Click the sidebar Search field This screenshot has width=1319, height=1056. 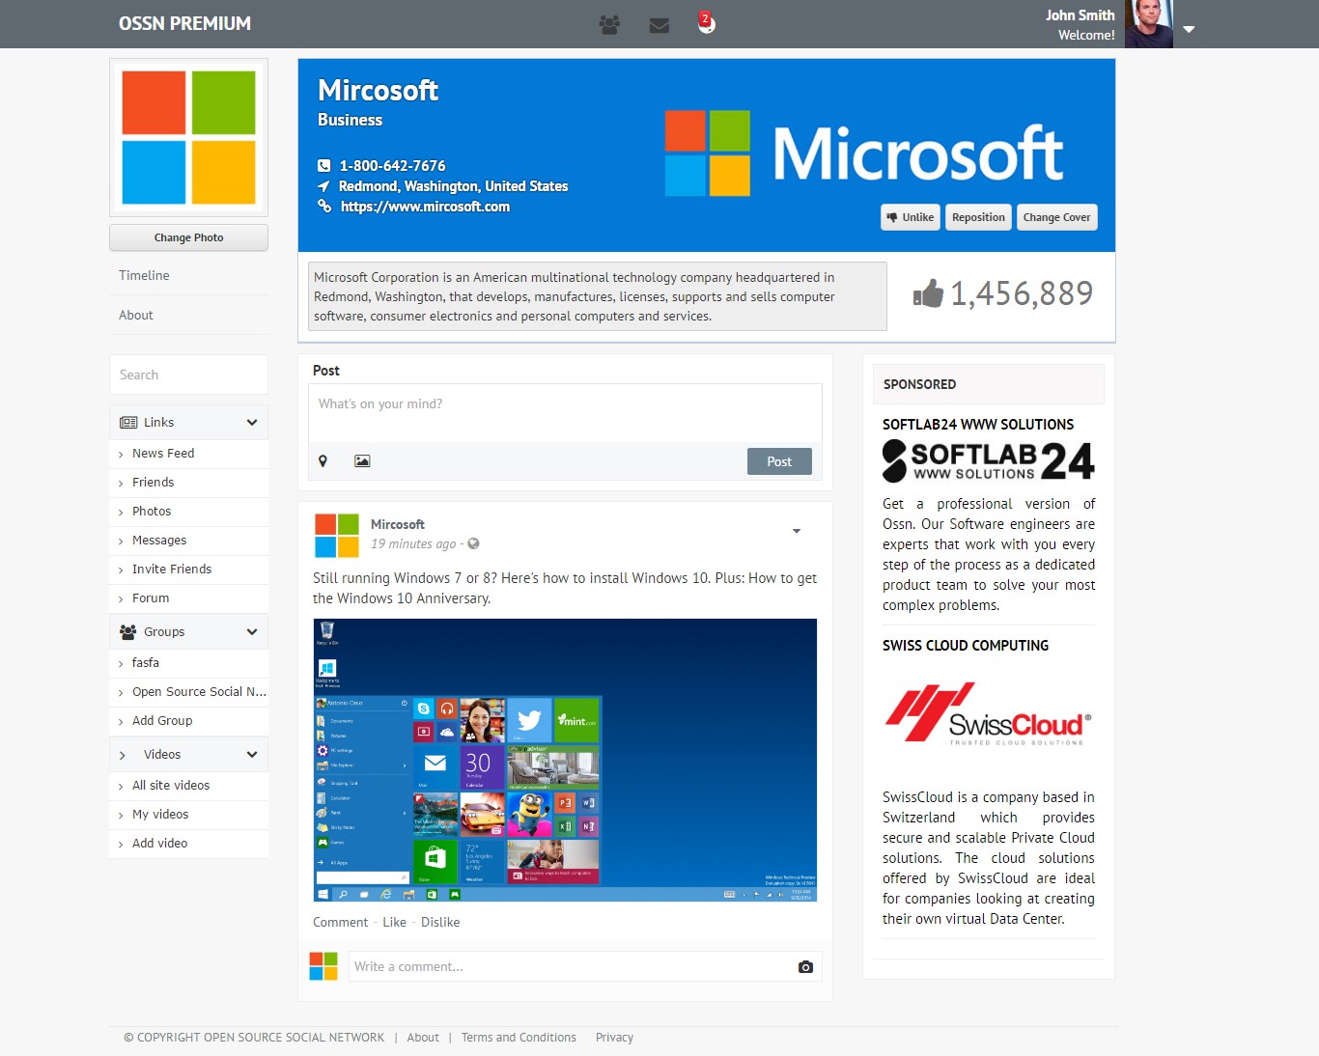coord(188,375)
